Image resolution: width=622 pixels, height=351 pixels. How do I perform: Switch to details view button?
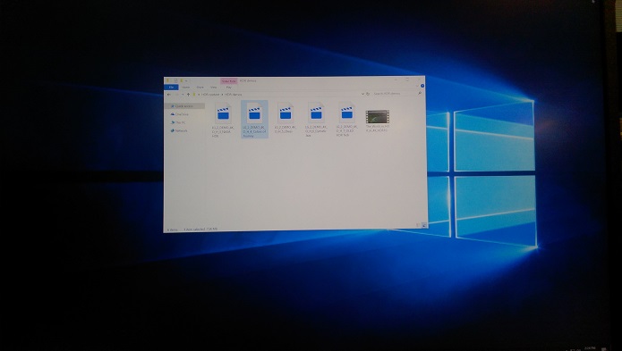point(418,225)
